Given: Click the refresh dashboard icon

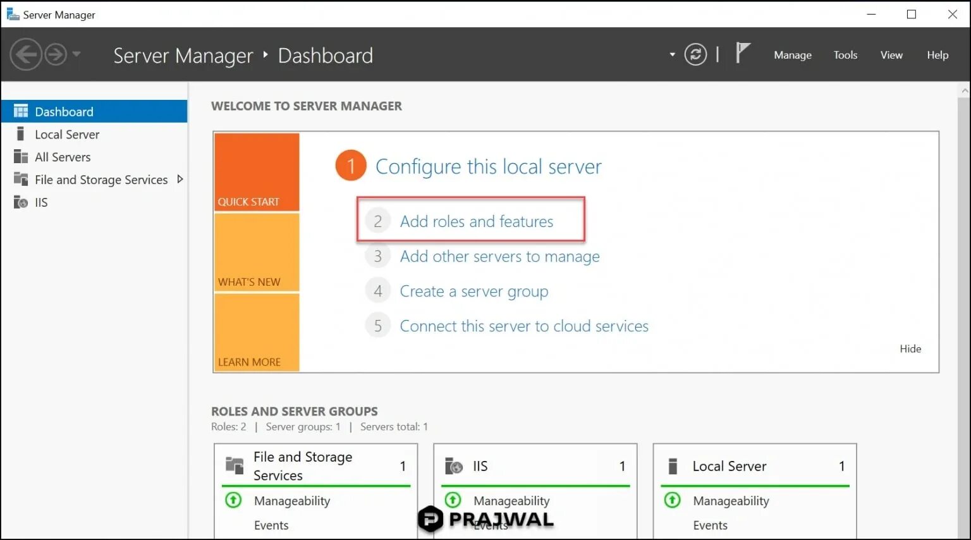Looking at the screenshot, I should (695, 54).
